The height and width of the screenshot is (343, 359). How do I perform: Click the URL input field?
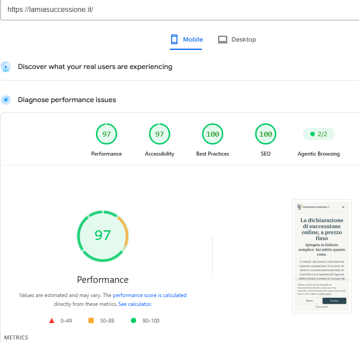click(180, 10)
